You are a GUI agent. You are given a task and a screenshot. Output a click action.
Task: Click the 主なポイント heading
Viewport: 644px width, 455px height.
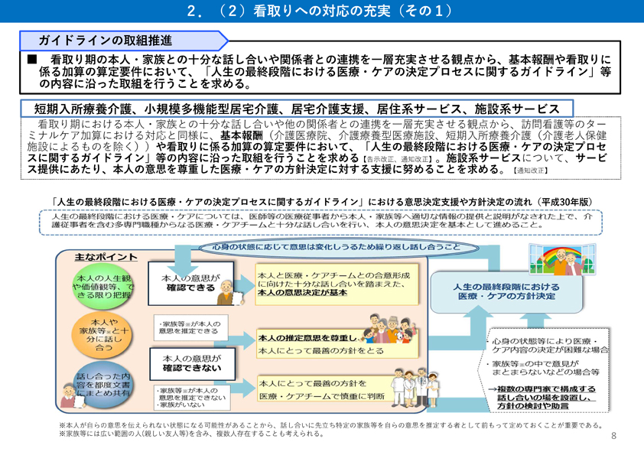click(106, 256)
